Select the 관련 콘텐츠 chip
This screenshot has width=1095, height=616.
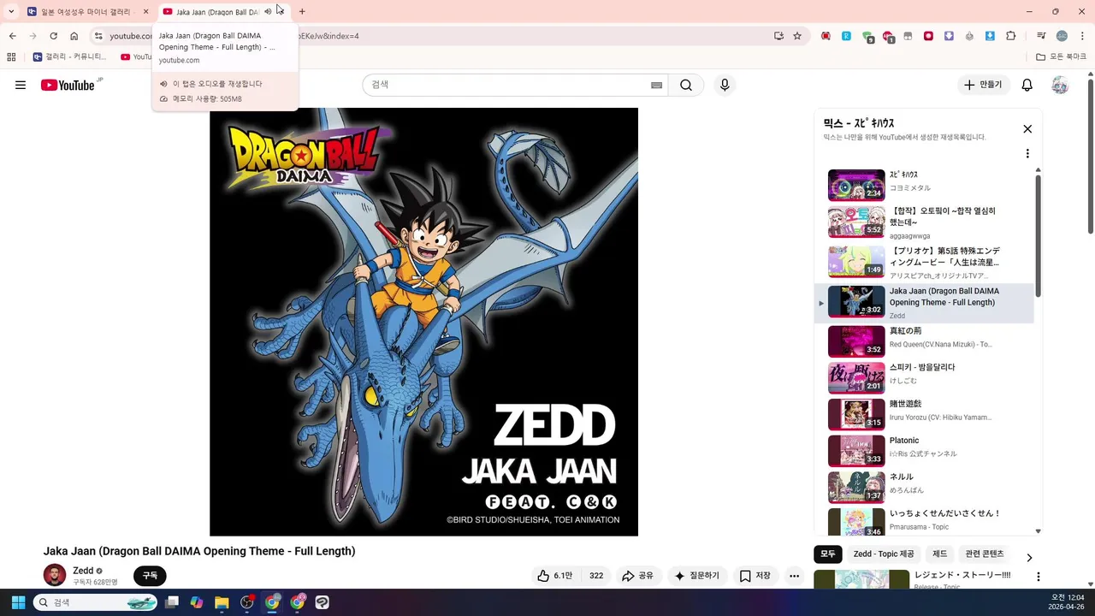pos(985,554)
